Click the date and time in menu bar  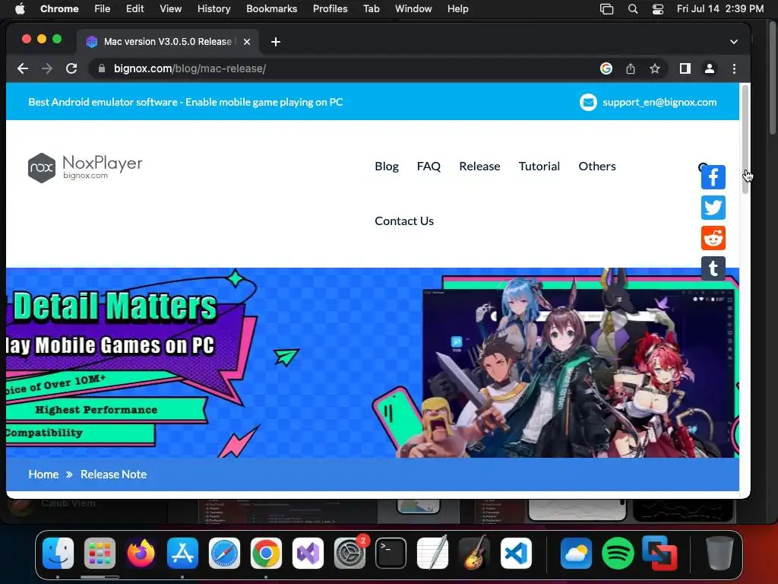coord(720,9)
